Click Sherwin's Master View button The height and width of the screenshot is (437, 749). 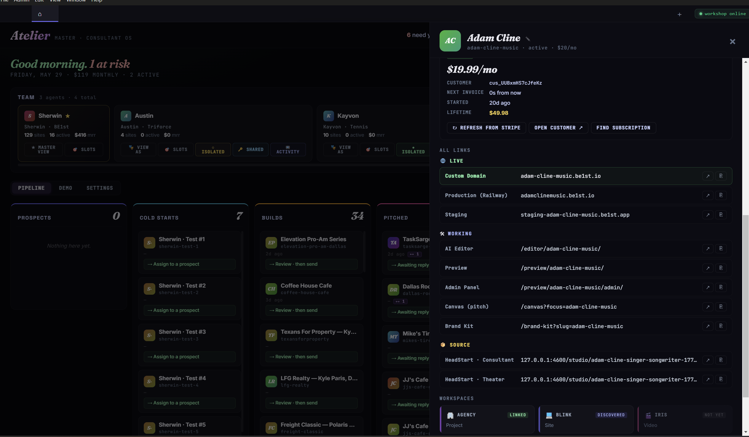pos(44,149)
